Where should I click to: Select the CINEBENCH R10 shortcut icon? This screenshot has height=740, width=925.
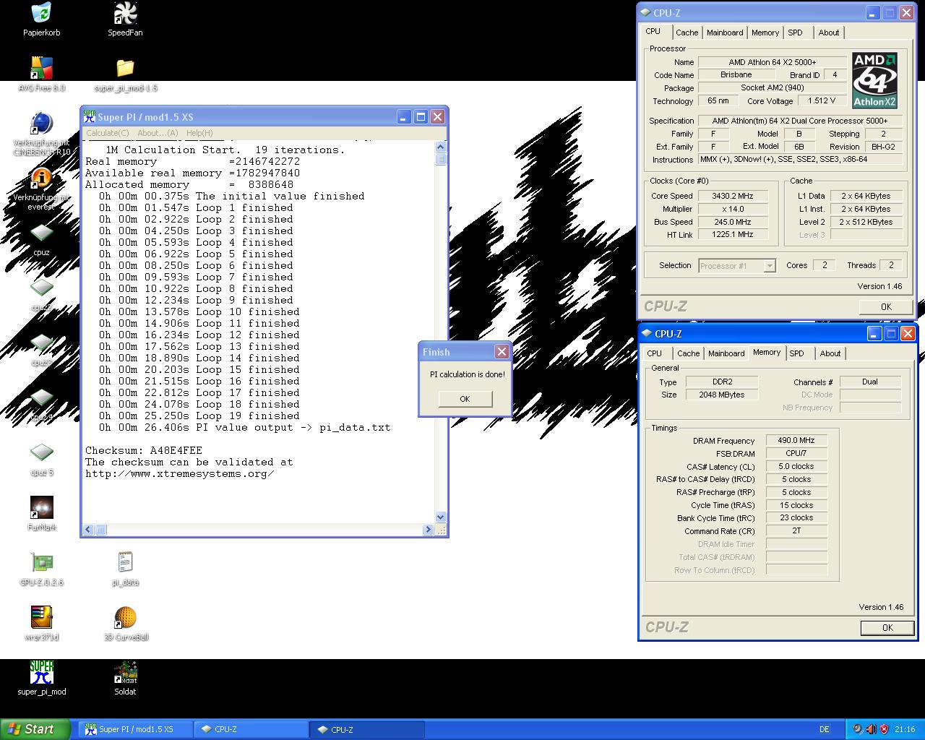coord(42,123)
